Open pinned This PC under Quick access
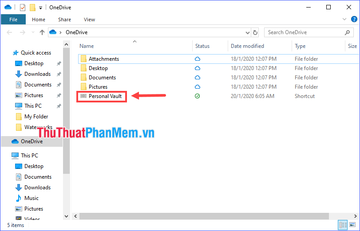This screenshot has height=231, width=360. pos(33,106)
